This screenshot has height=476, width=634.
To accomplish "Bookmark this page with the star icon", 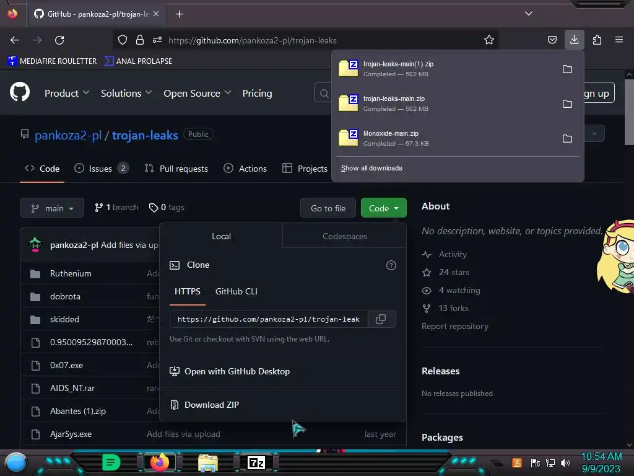I will click(x=489, y=40).
